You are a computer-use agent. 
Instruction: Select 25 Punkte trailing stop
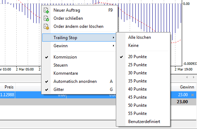143,65
